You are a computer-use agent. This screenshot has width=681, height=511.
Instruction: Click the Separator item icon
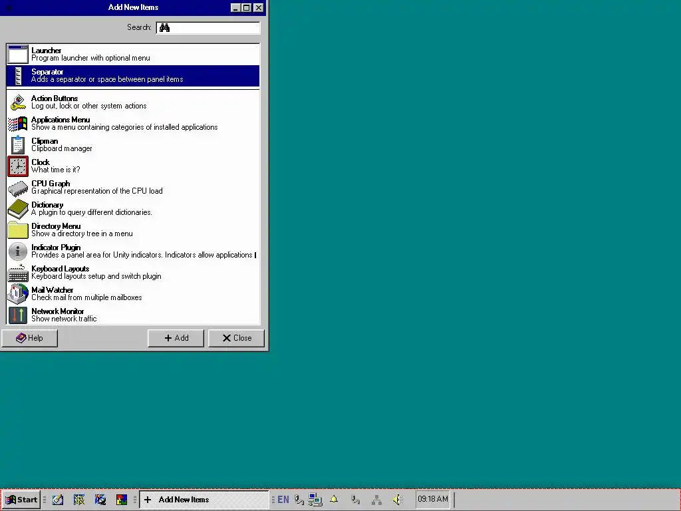click(18, 76)
